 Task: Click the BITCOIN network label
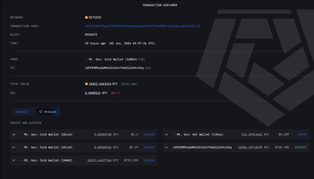coord(95,18)
